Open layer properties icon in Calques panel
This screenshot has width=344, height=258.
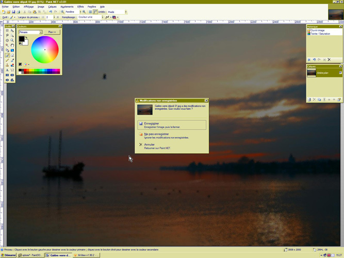point(339,100)
